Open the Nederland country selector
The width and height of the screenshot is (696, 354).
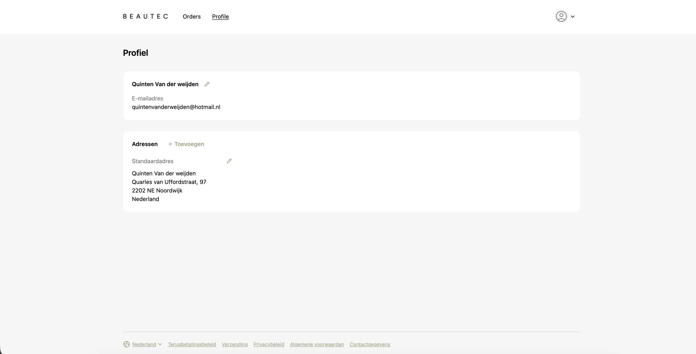(144, 344)
